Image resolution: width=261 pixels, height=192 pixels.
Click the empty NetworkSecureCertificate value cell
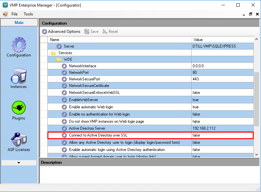(x=222, y=86)
